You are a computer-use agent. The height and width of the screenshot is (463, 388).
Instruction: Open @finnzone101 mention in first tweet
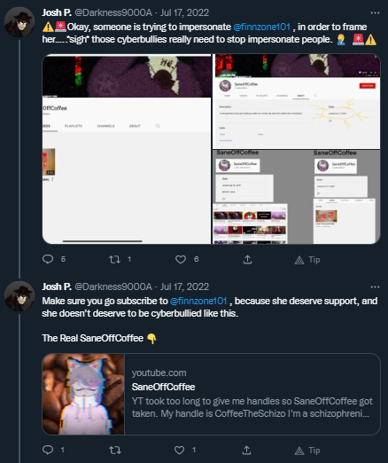tap(261, 27)
